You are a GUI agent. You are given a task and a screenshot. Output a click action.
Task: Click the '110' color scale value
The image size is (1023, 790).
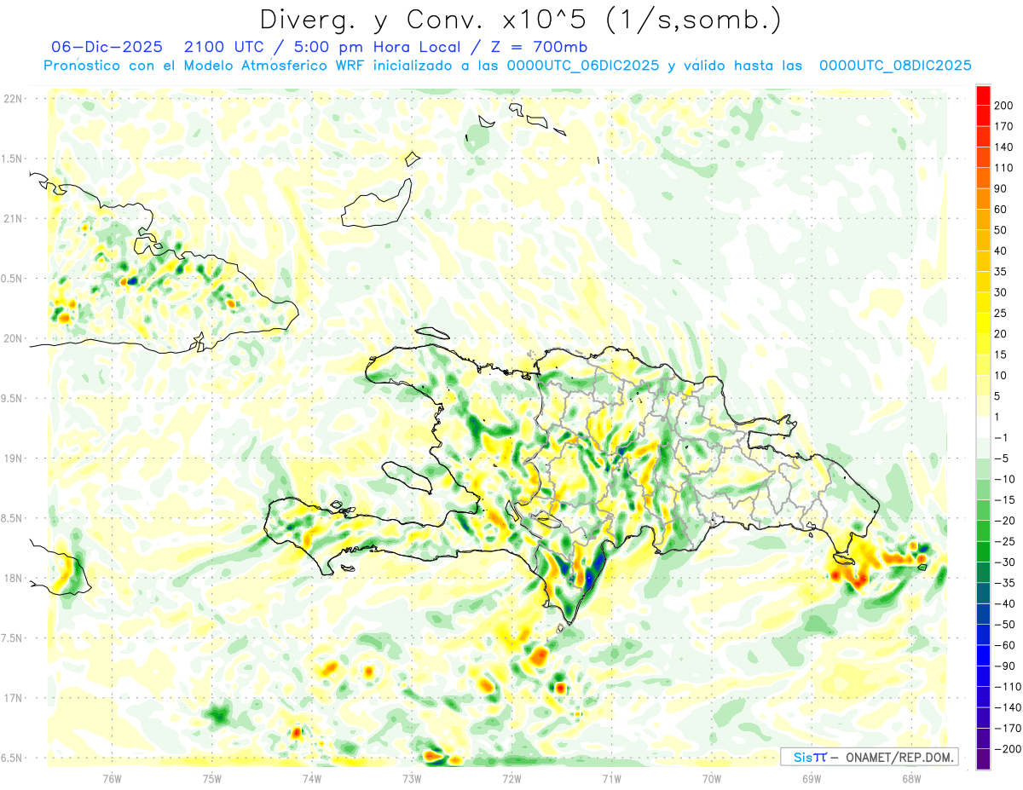(x=1003, y=168)
